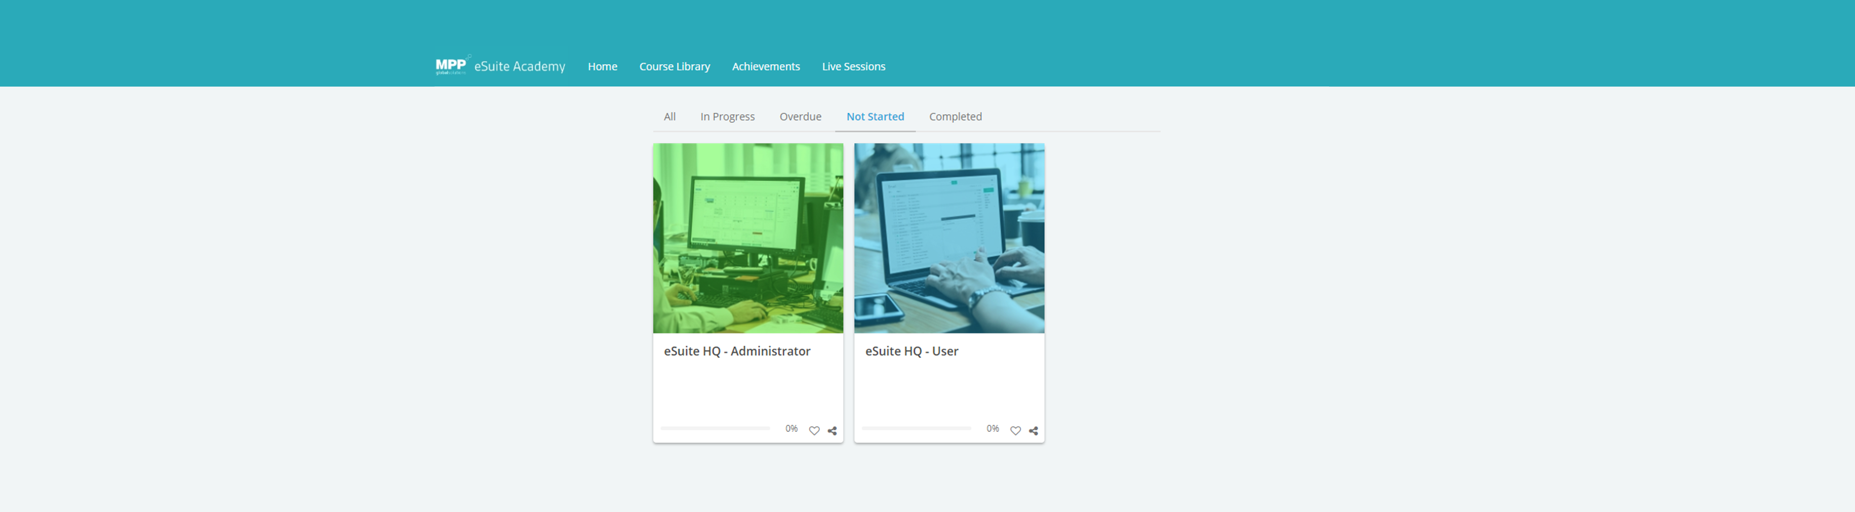This screenshot has width=1855, height=512.
Task: Select the Overdue tab
Action: coord(800,117)
